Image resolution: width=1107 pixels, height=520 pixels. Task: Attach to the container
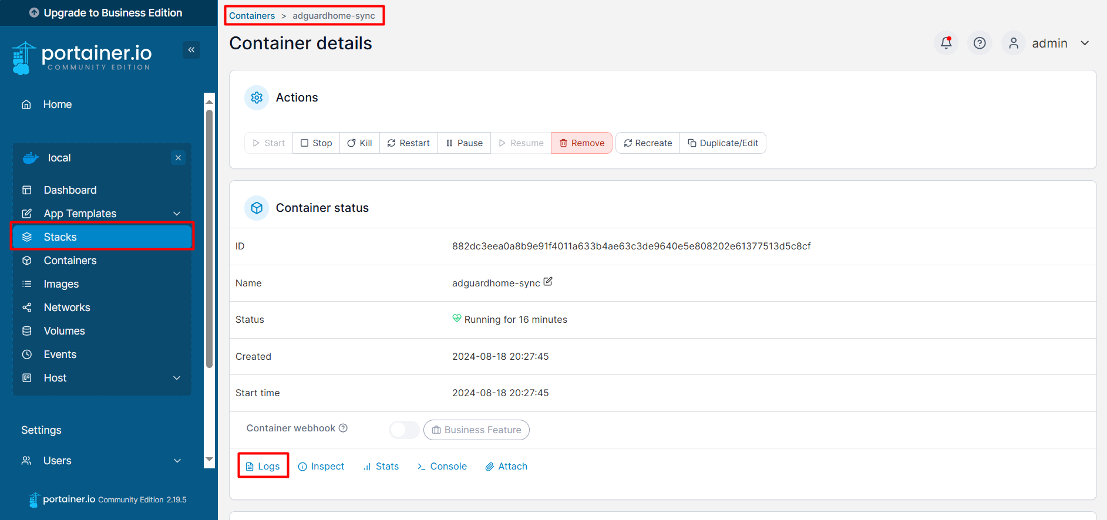point(506,466)
